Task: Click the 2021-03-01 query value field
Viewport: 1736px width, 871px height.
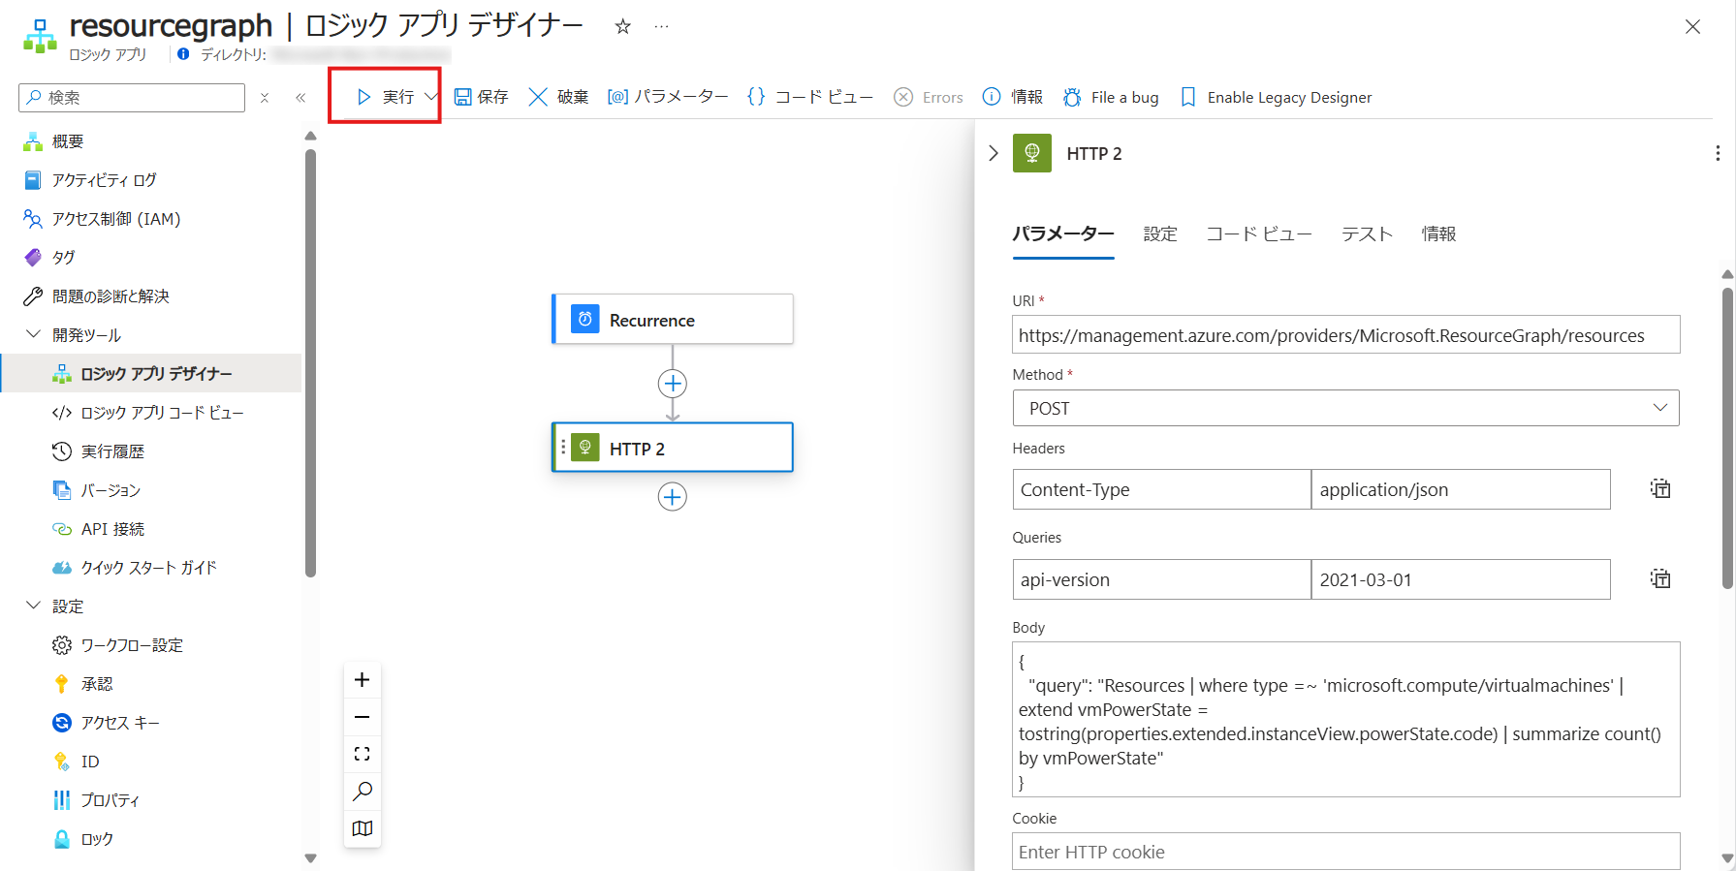Action: 1461,579
